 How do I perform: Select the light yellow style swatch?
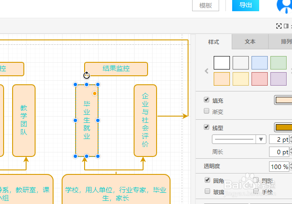click(x=241, y=79)
